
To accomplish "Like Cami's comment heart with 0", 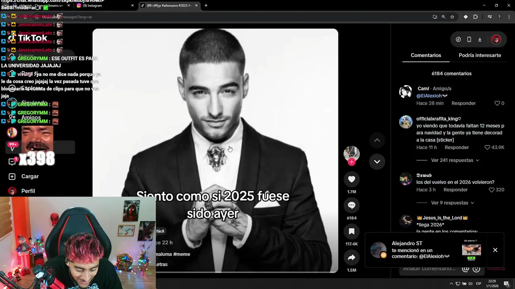I will click(497, 103).
